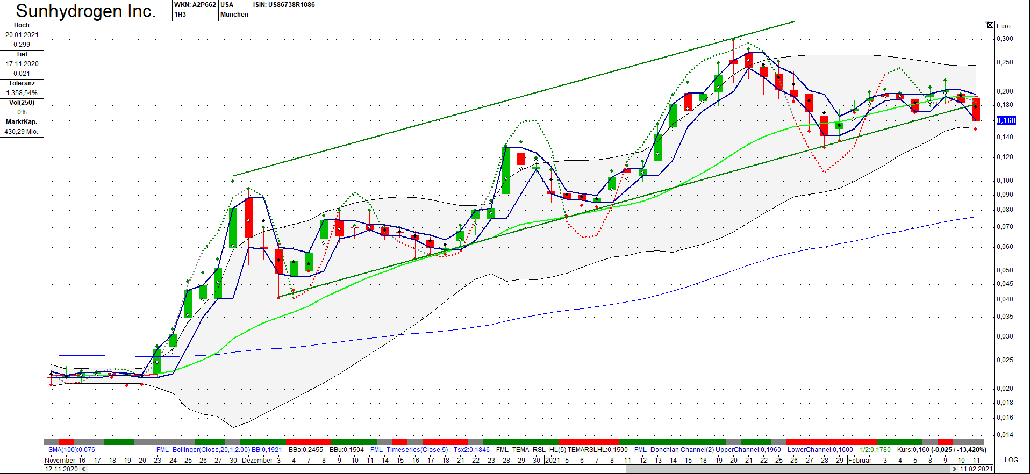This screenshot has height=474, width=1030.
Task: Click the low value 0,021
Action: coord(22,74)
